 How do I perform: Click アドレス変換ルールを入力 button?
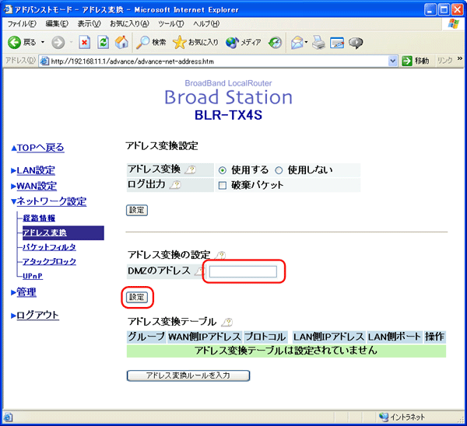click(188, 375)
